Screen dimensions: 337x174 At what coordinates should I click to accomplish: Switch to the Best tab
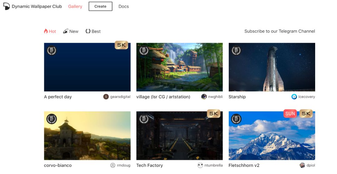coord(93,31)
